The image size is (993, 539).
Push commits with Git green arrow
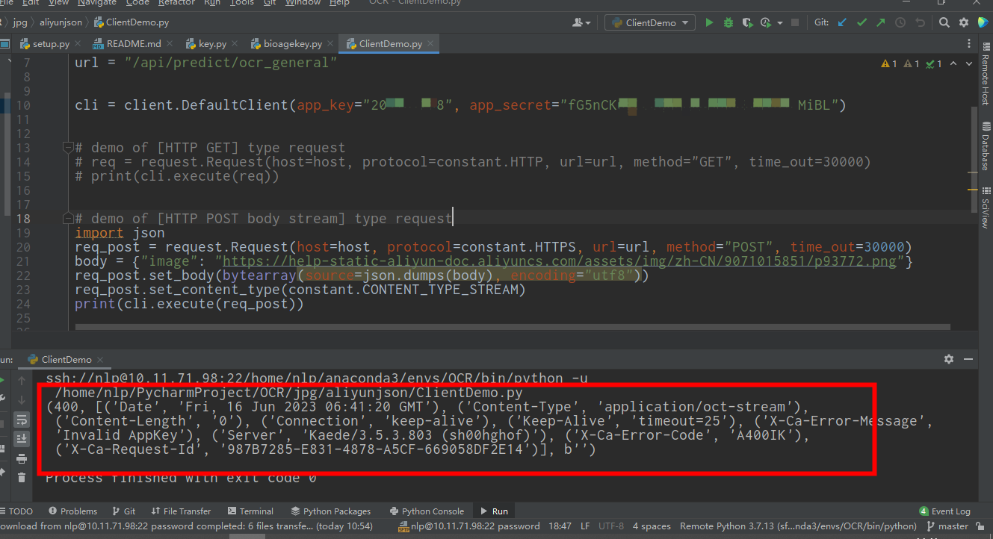pyautogui.click(x=880, y=22)
